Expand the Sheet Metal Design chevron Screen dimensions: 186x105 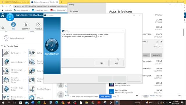[50, 89]
